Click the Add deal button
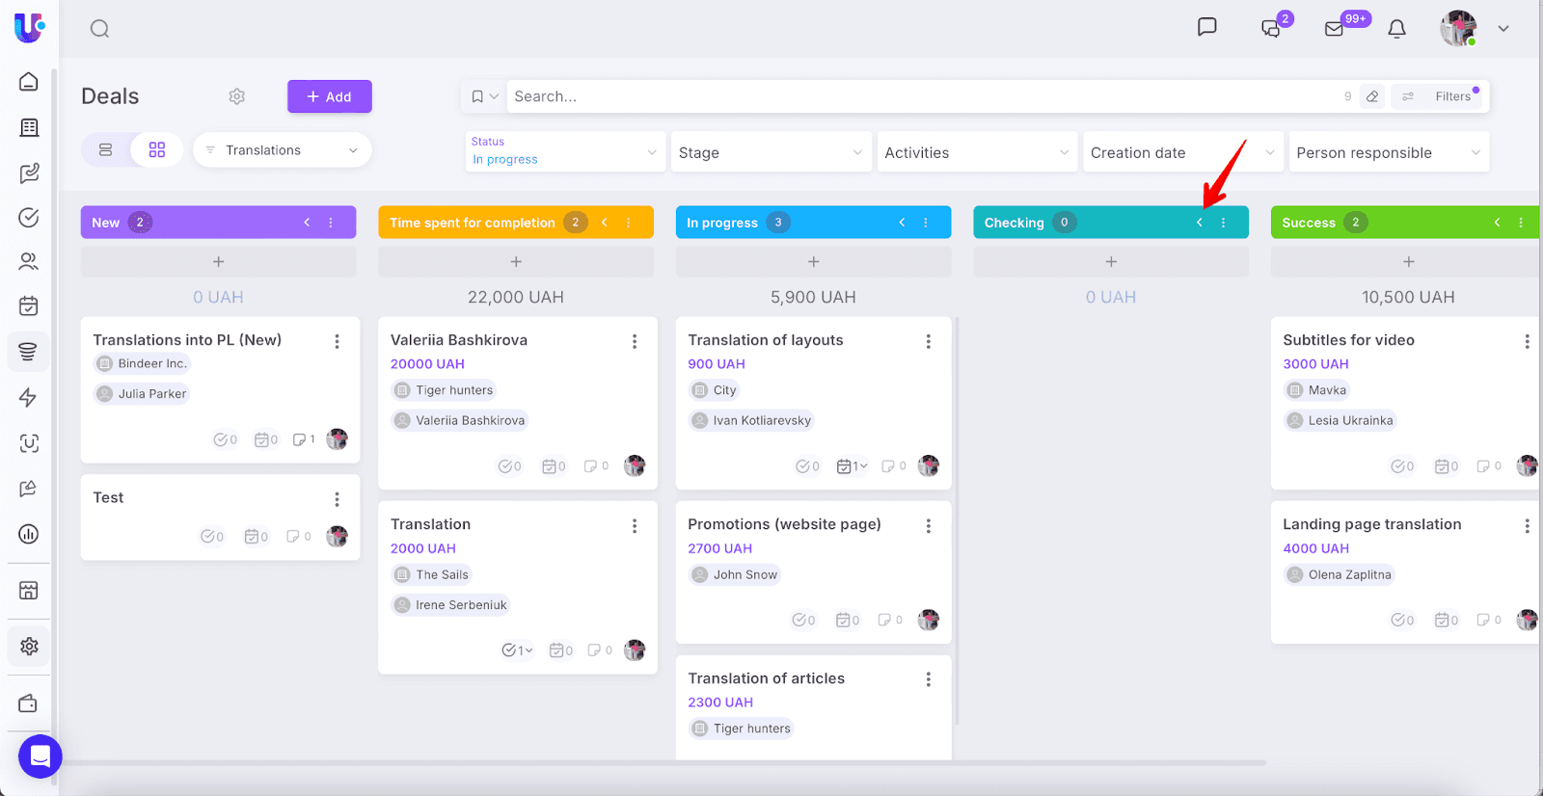Screen dimensions: 1543x796 [x=329, y=96]
